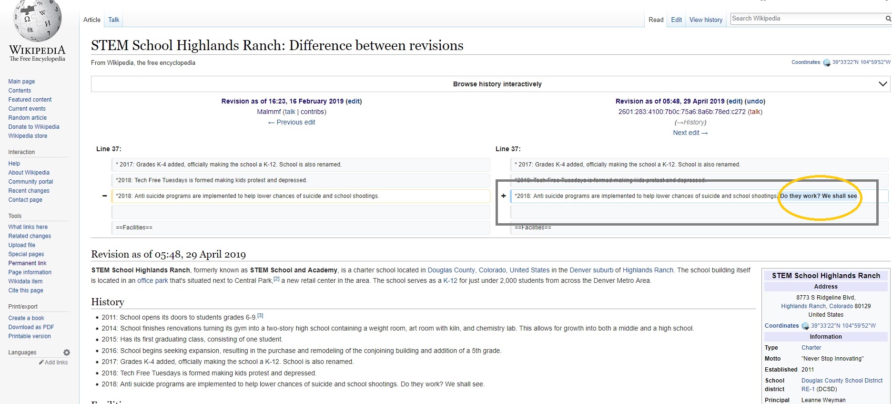Click the globe icon beside top coordinates

click(x=827, y=62)
